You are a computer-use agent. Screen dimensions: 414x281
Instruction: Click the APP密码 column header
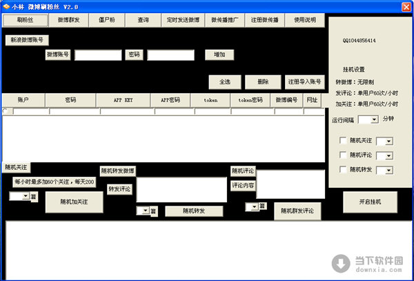[170, 100]
